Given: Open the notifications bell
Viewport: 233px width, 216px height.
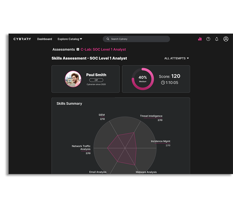Looking at the screenshot, I should click(x=217, y=39).
